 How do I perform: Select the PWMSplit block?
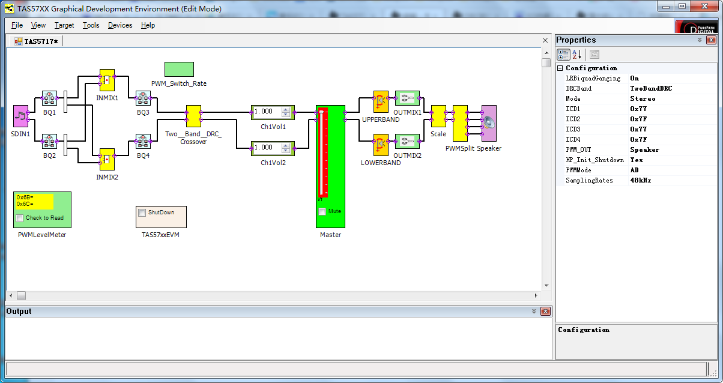(x=460, y=123)
